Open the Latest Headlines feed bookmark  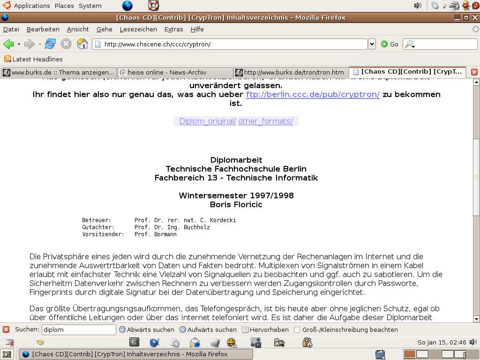coord(33,59)
